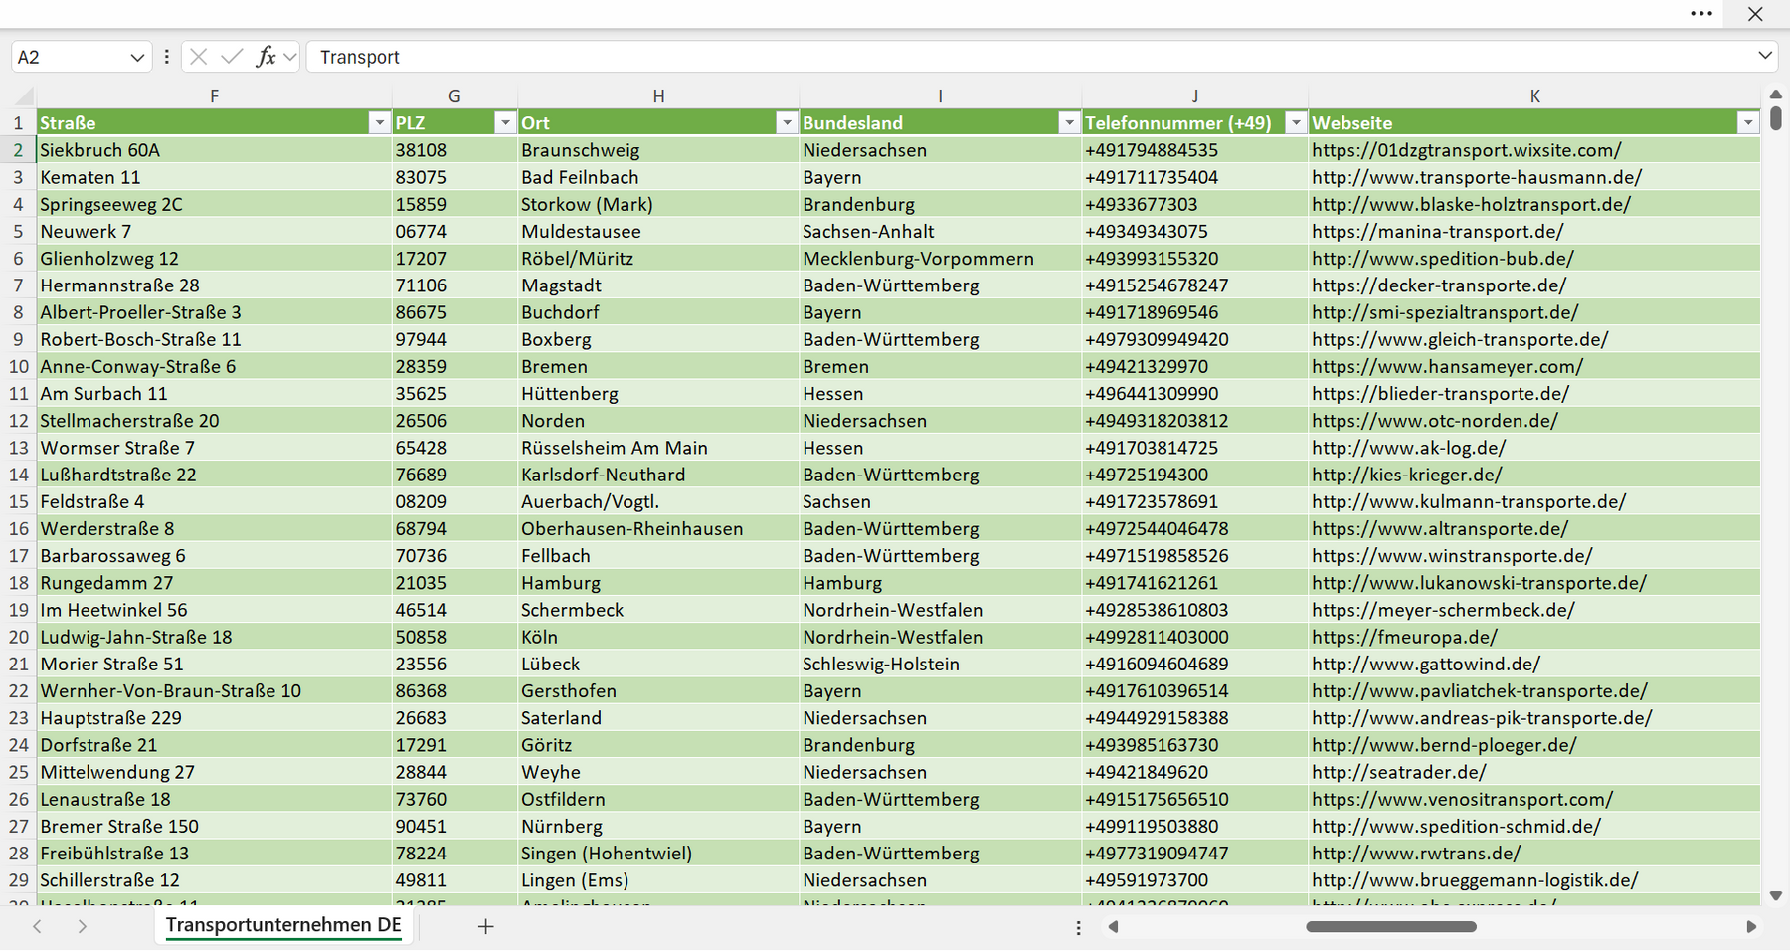Select cell Storkow (Mark)
The height and width of the screenshot is (951, 1790).
tap(658, 204)
